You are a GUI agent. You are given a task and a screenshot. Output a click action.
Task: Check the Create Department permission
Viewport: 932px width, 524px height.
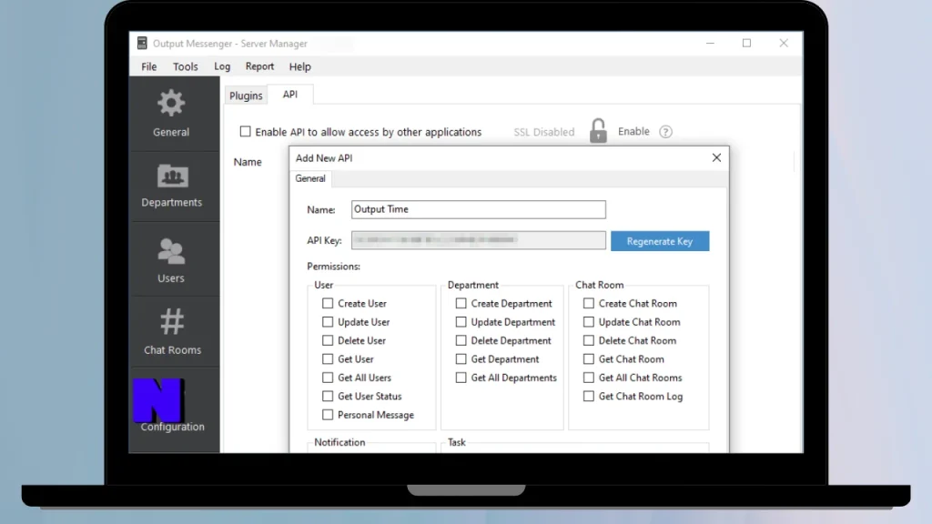[x=461, y=303]
